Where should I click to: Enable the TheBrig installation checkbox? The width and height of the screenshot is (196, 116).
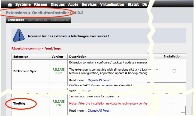pos(174,104)
